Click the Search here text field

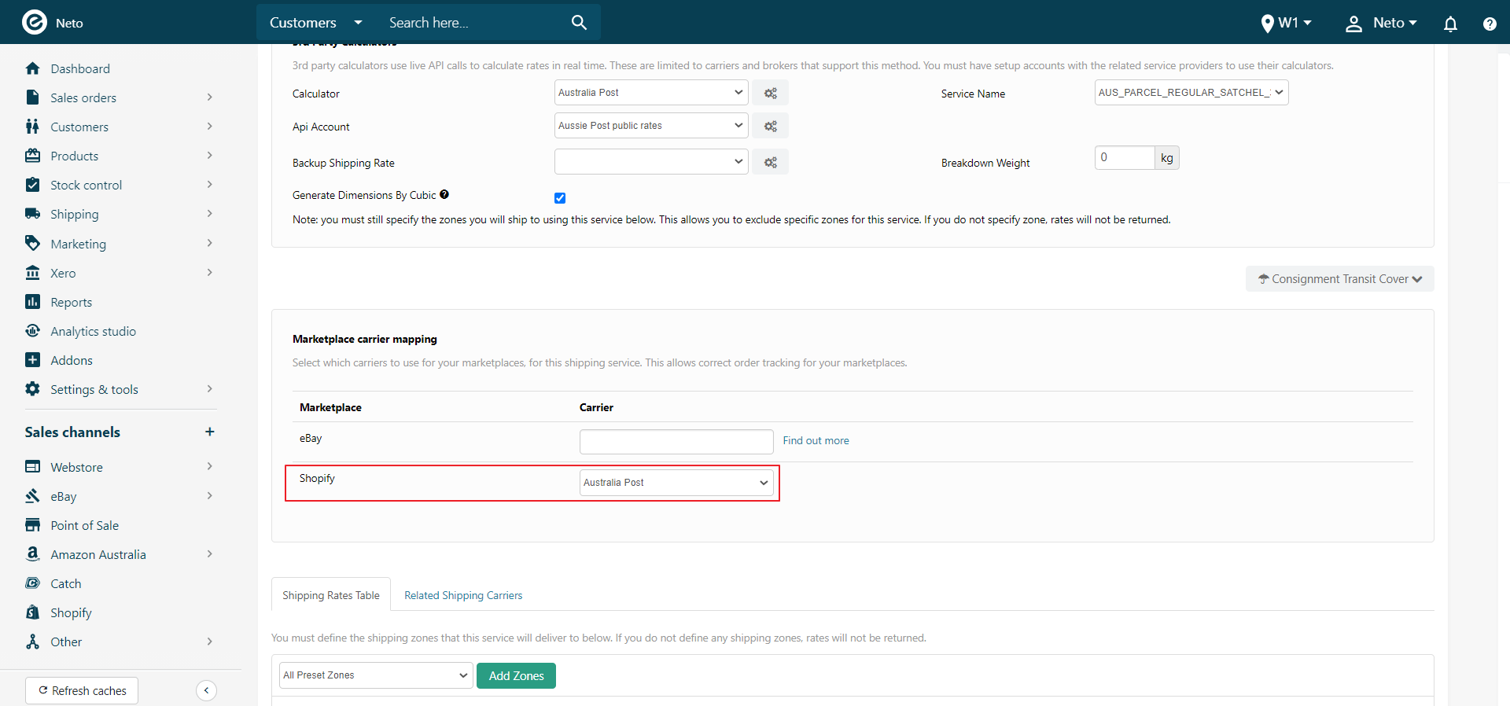tap(472, 23)
